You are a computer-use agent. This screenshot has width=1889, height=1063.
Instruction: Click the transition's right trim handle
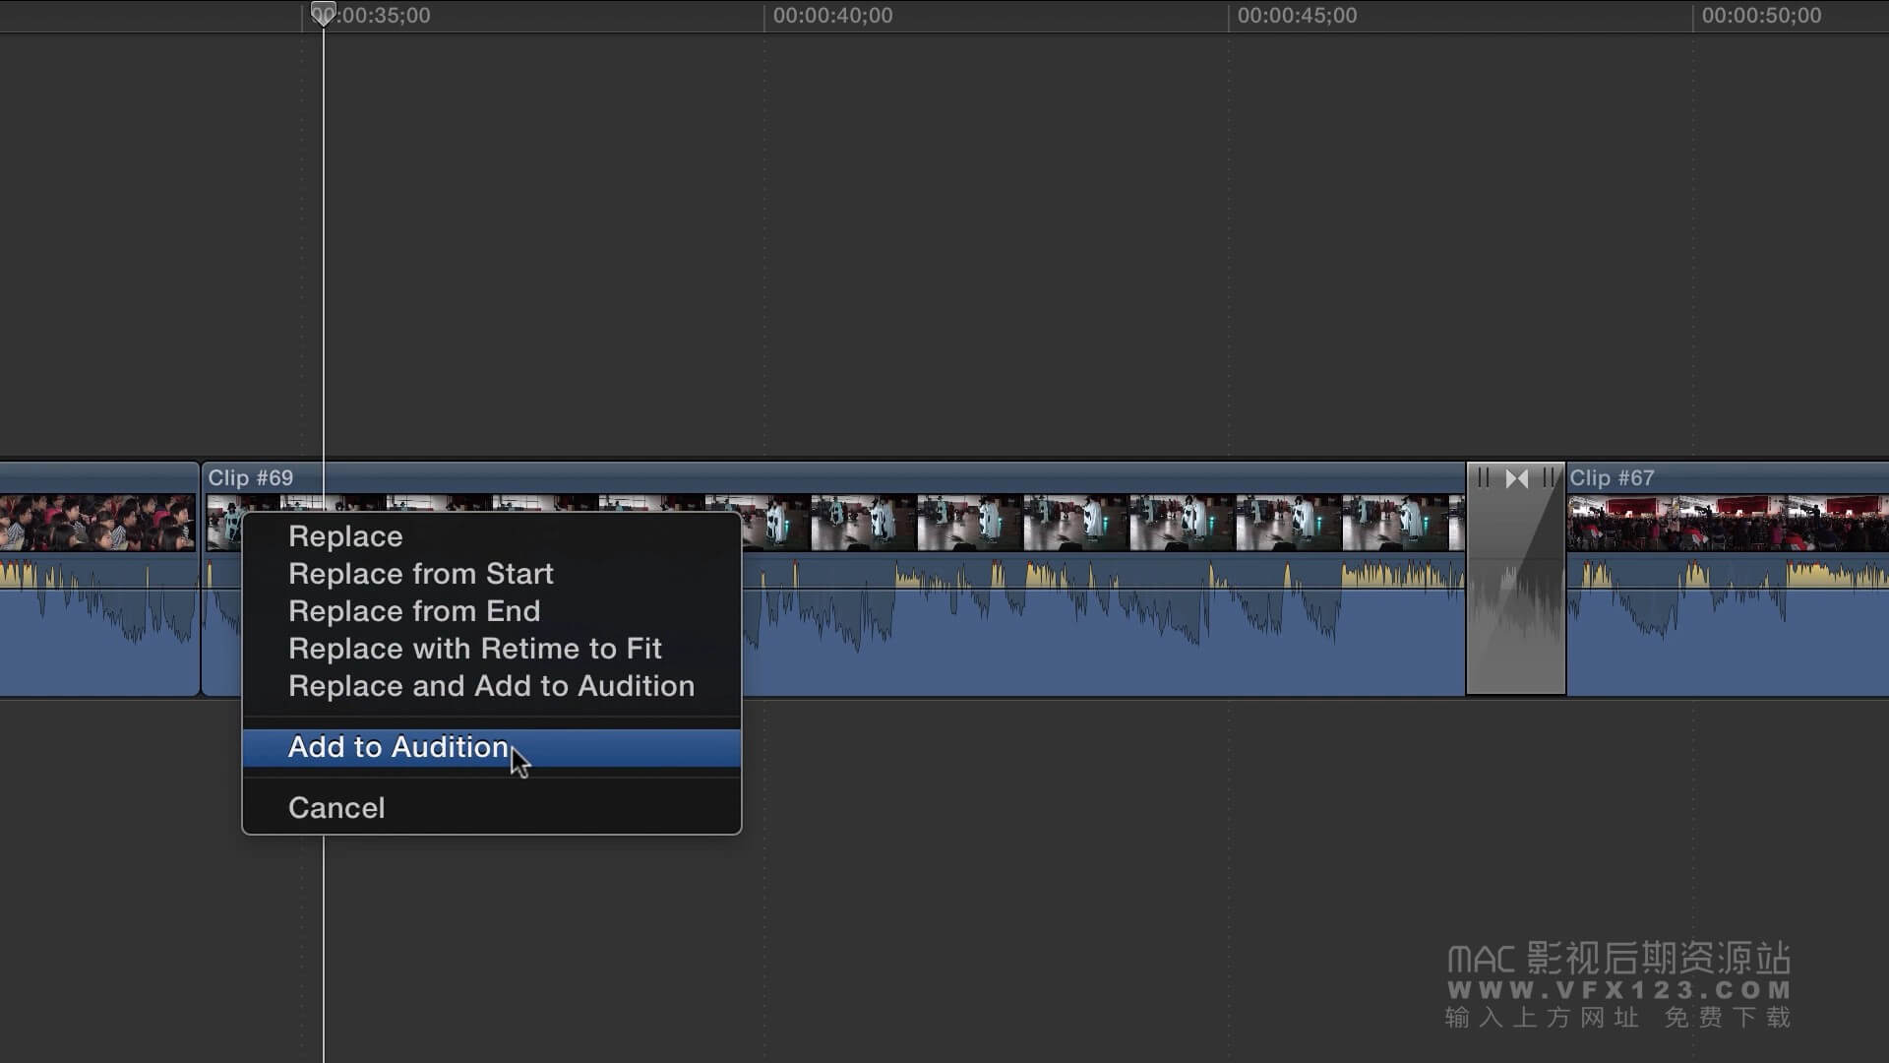[1550, 478]
